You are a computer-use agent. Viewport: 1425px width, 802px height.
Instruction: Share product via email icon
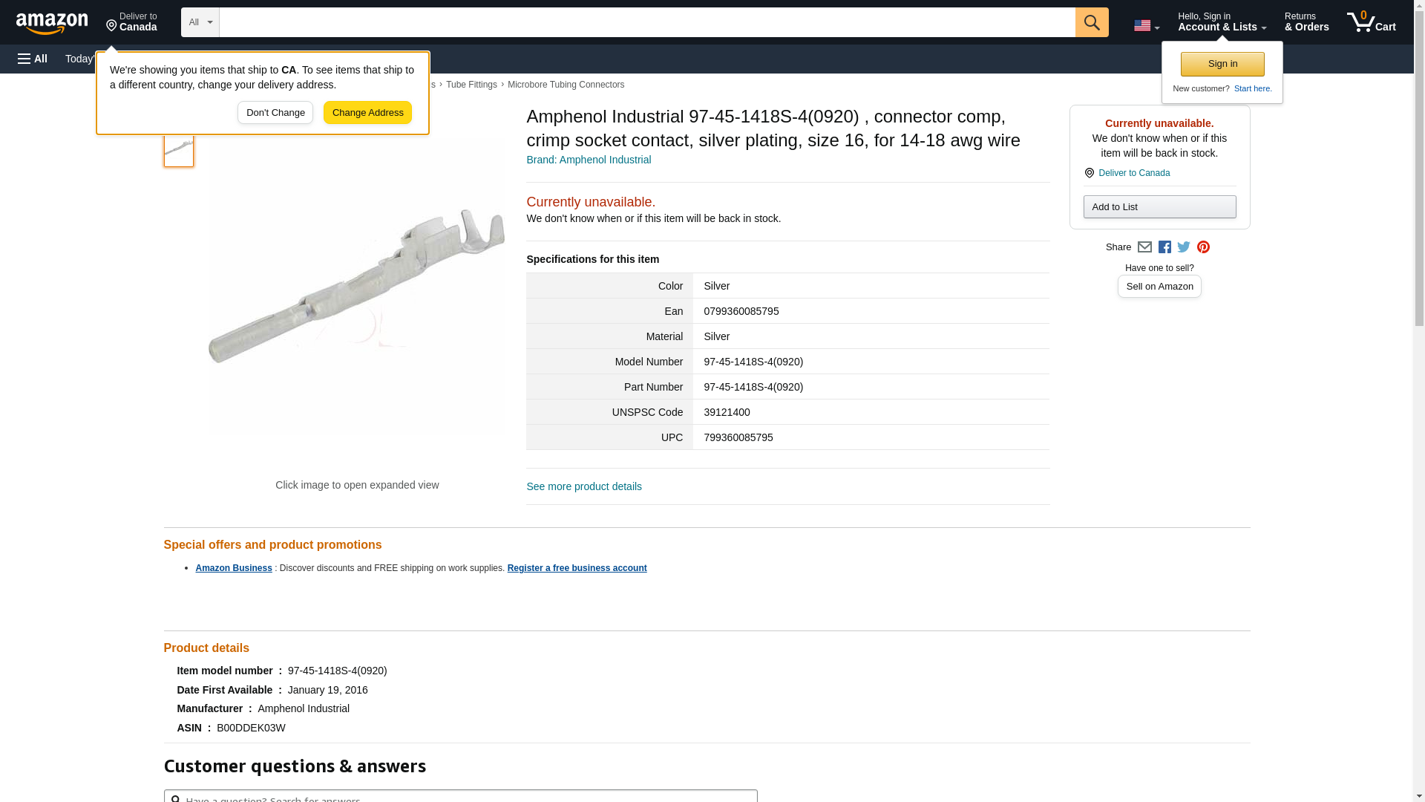tap(1144, 247)
